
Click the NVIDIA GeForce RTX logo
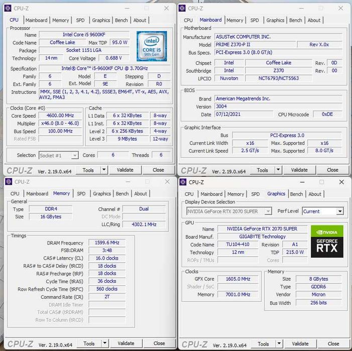(x=327, y=241)
